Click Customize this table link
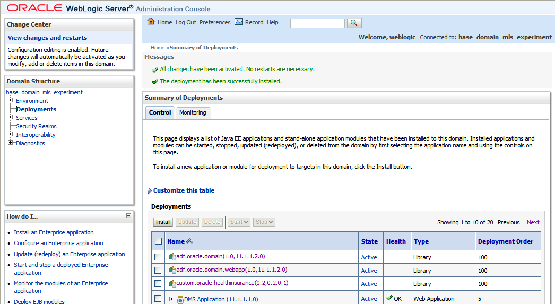Viewport: 555px width, 304px height. 184,190
